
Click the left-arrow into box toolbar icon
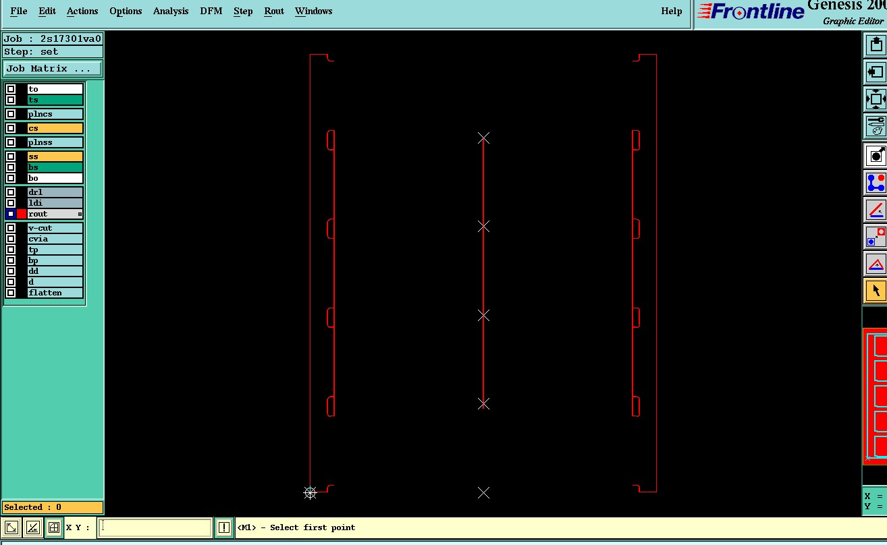876,72
